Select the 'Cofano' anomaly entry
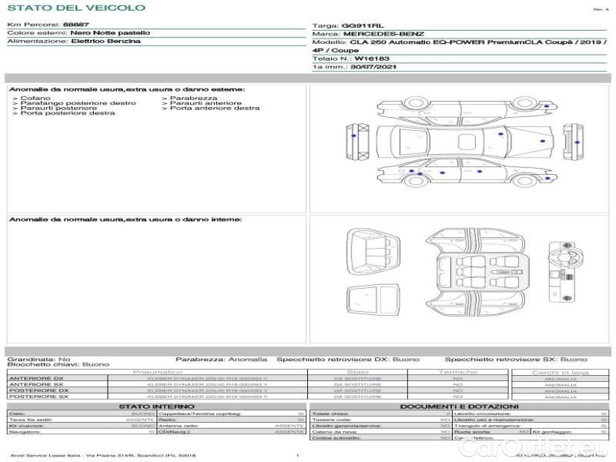The image size is (616, 462). [x=35, y=99]
